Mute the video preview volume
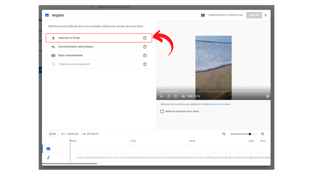The height and width of the screenshot is (175, 313). pos(183,96)
